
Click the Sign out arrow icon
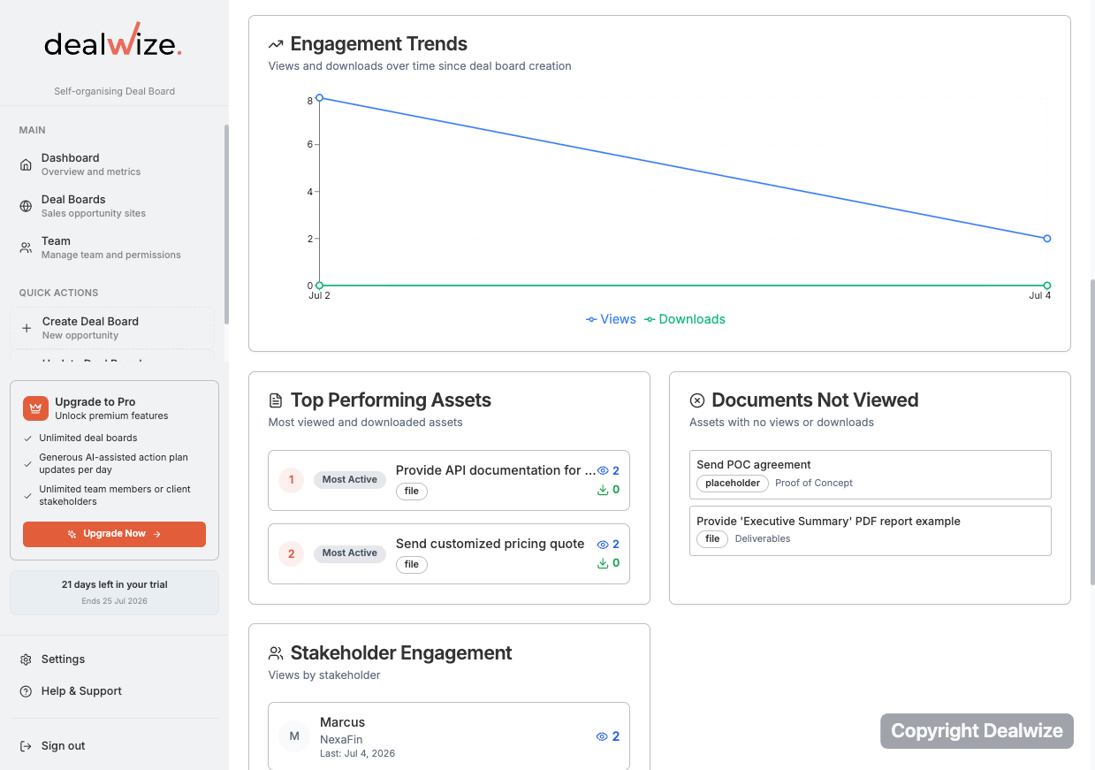pyautogui.click(x=26, y=746)
